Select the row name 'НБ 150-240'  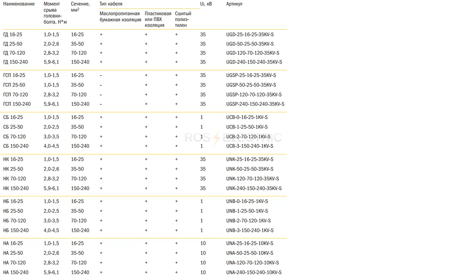point(16,230)
